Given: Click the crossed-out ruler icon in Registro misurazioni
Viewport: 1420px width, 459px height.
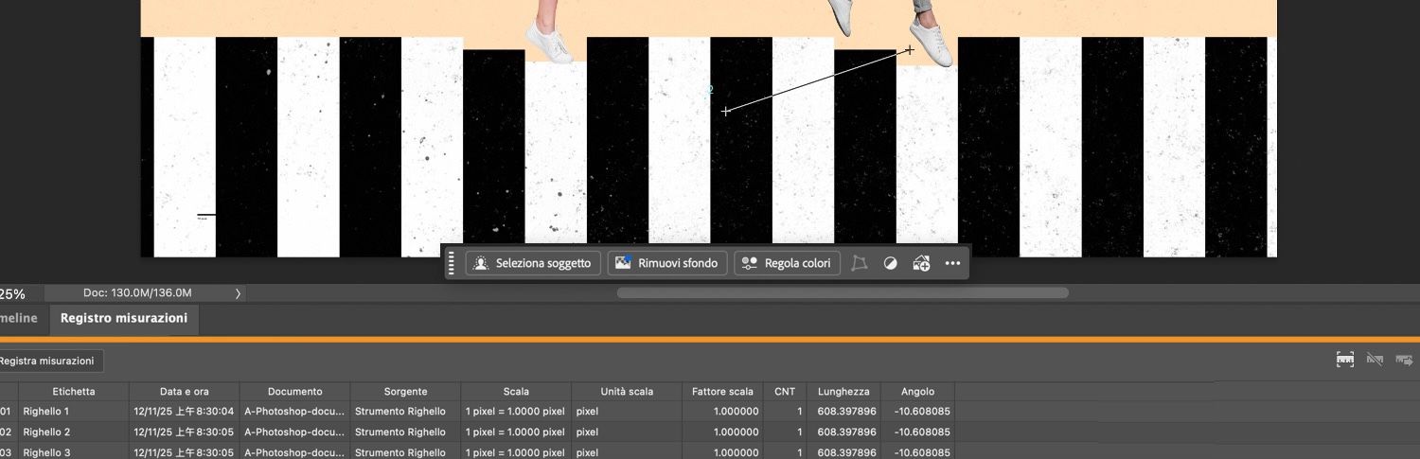Looking at the screenshot, I should [1375, 360].
